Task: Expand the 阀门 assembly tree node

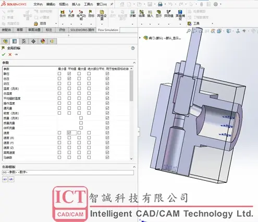Action: coord(140,38)
